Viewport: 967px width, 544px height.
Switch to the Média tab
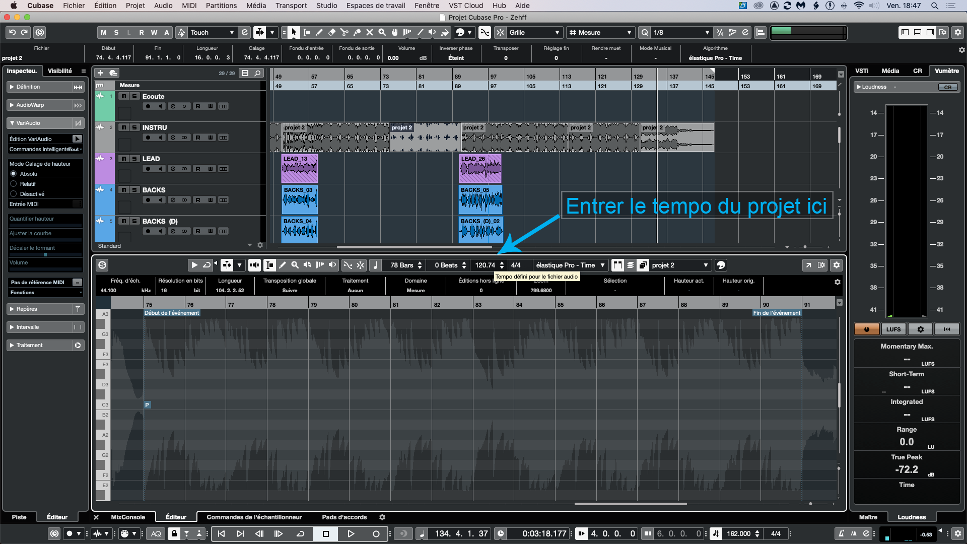coord(890,71)
